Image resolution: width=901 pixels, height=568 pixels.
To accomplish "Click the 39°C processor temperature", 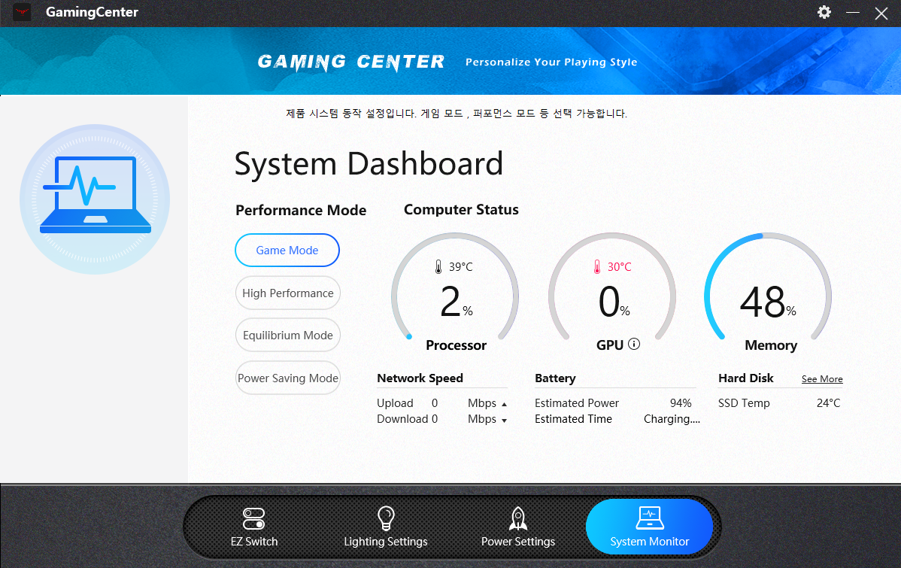I will pyautogui.click(x=460, y=267).
